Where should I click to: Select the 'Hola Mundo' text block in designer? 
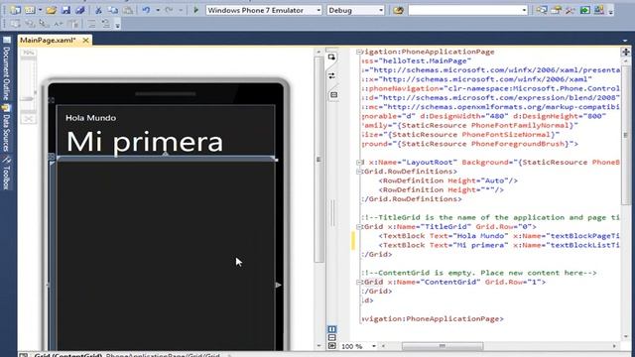click(90, 118)
